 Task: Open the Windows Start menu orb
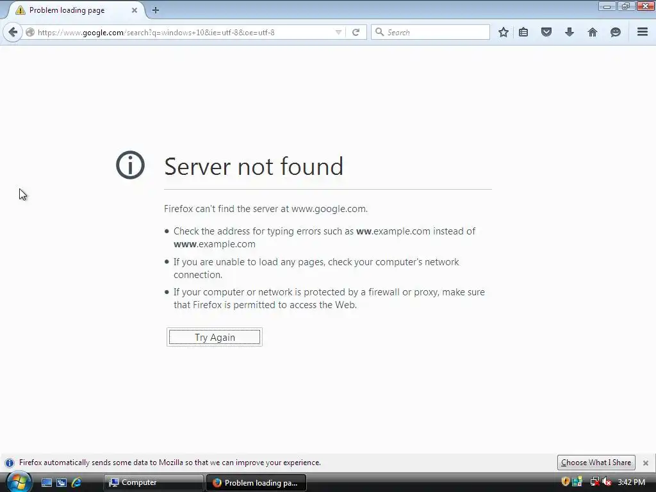18,482
